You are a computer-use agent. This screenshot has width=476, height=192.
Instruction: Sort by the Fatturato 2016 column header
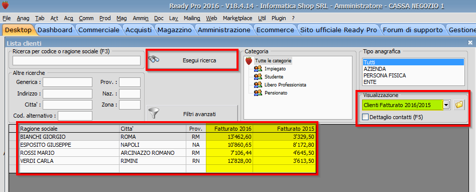click(x=229, y=129)
